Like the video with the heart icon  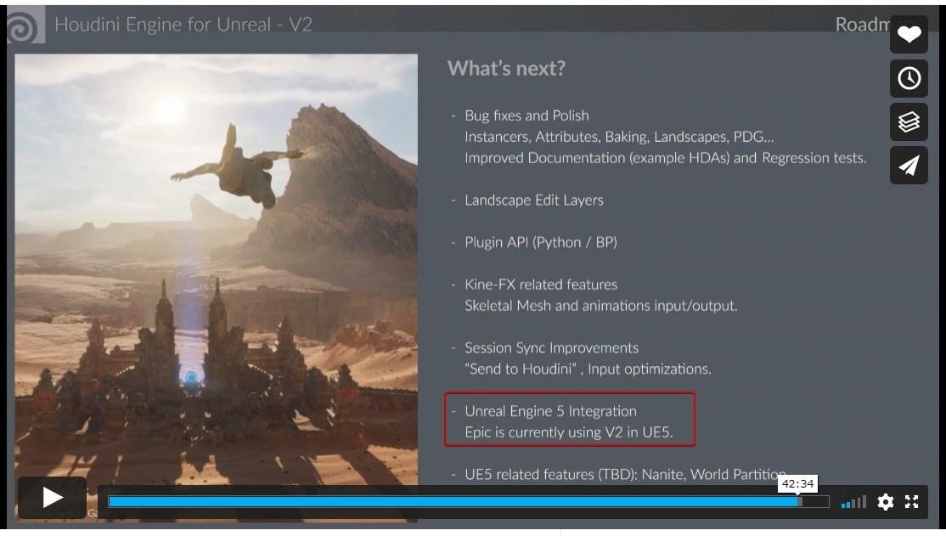tap(909, 35)
